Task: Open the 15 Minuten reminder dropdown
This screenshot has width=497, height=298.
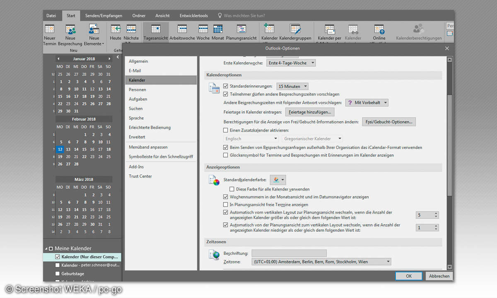Action: pyautogui.click(x=292, y=87)
